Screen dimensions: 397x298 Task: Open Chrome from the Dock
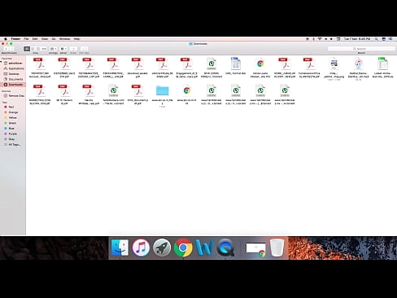[x=183, y=248]
